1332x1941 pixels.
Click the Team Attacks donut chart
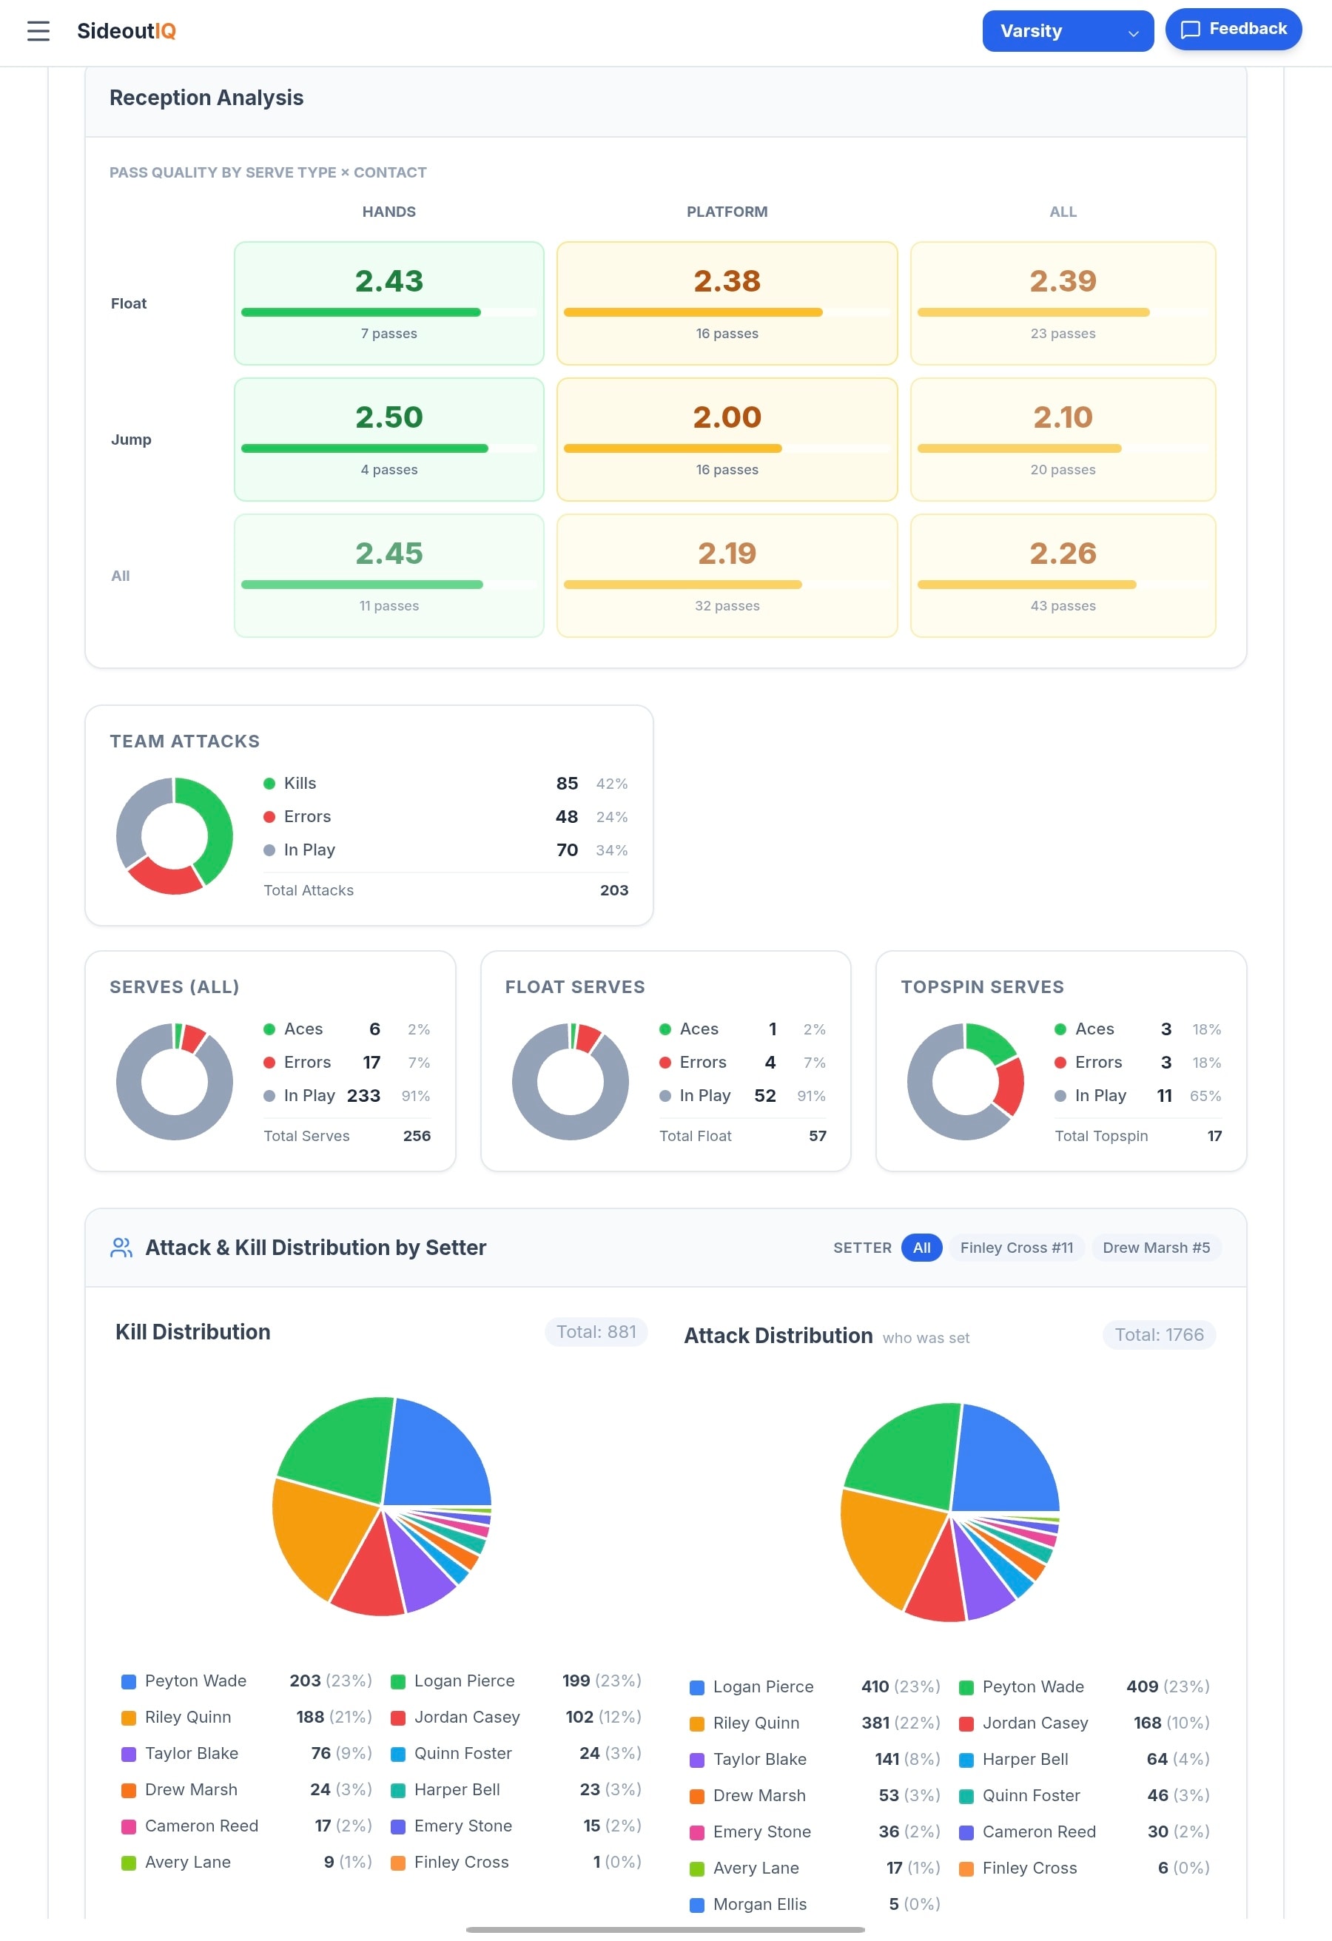175,835
